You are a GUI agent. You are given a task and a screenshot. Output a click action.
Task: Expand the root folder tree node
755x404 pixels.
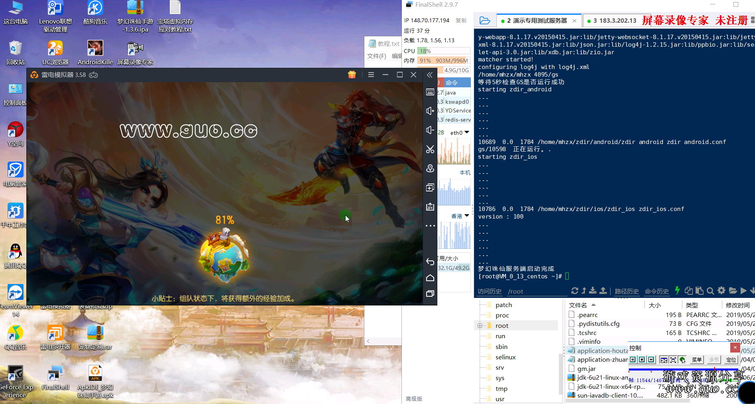pyautogui.click(x=480, y=326)
